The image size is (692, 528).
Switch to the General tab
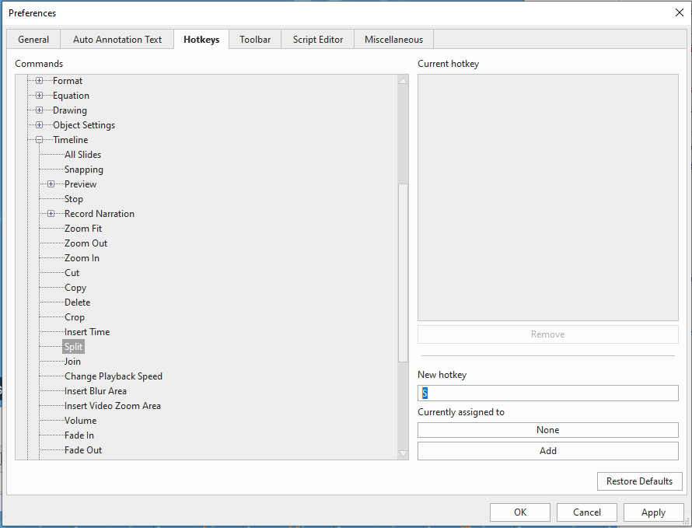tap(33, 40)
